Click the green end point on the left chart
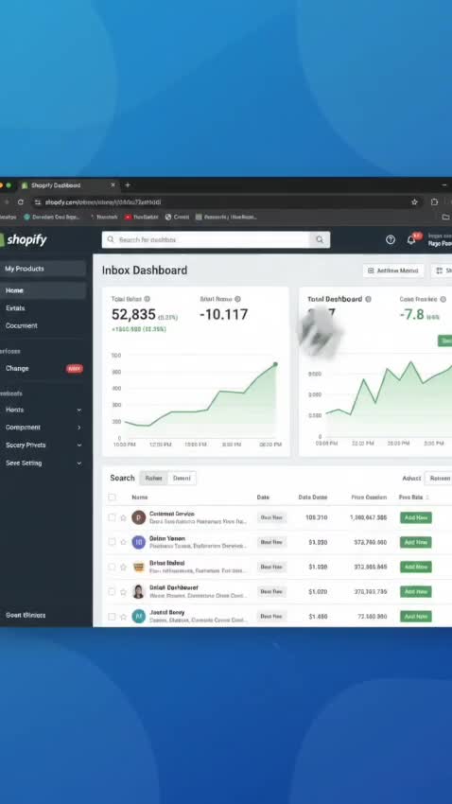The height and width of the screenshot is (804, 452). tap(275, 364)
